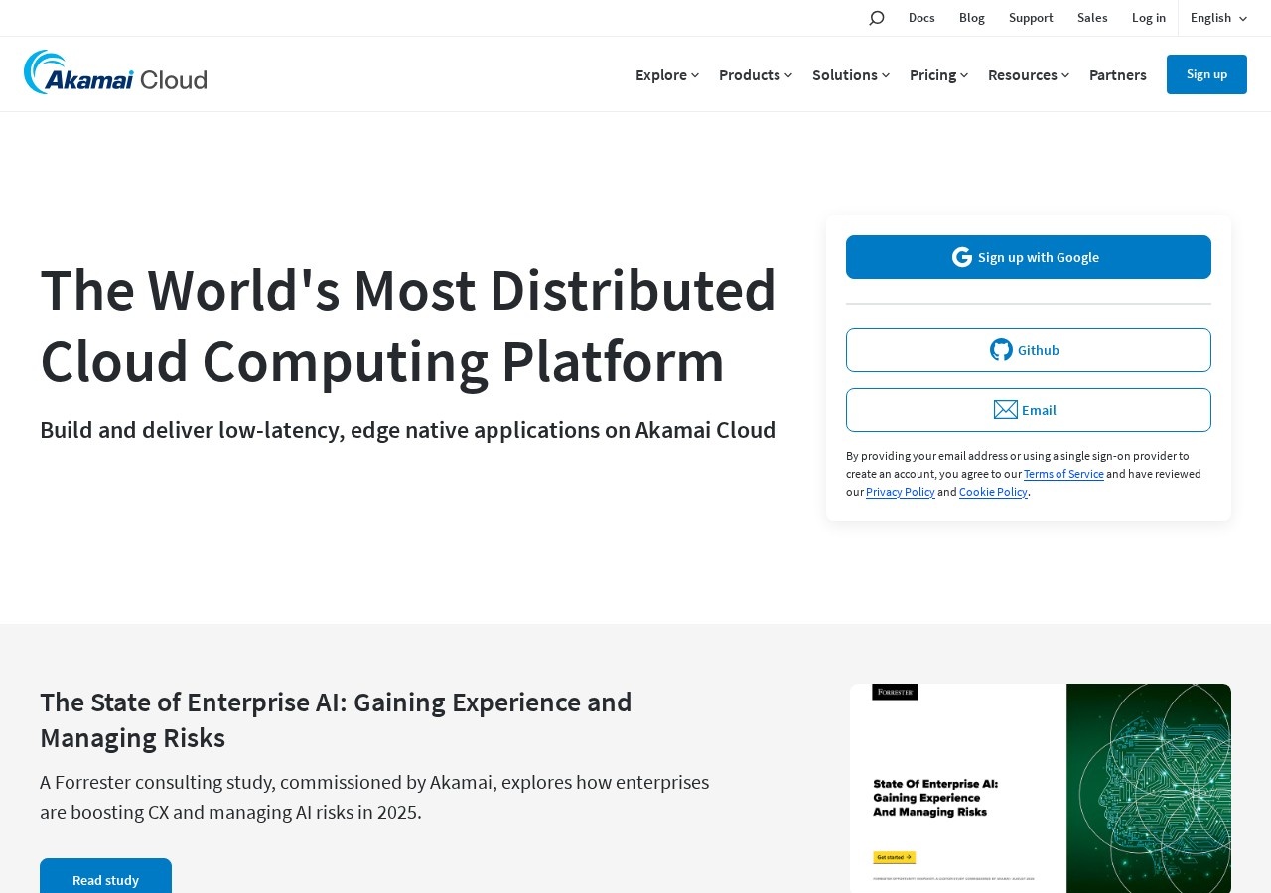Click the Email envelope icon
The width and height of the screenshot is (1271, 893).
[1006, 410]
